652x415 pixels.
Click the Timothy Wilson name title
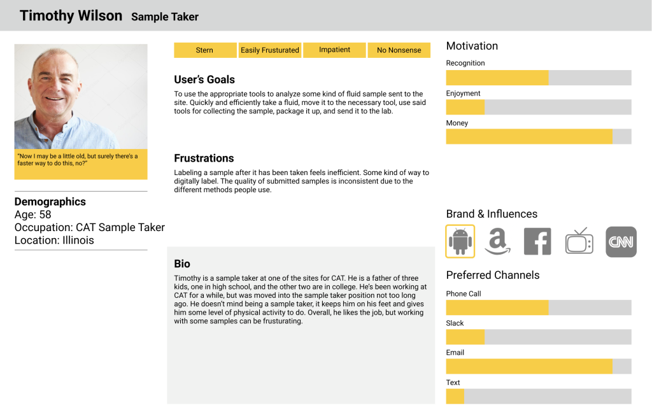pyautogui.click(x=71, y=16)
